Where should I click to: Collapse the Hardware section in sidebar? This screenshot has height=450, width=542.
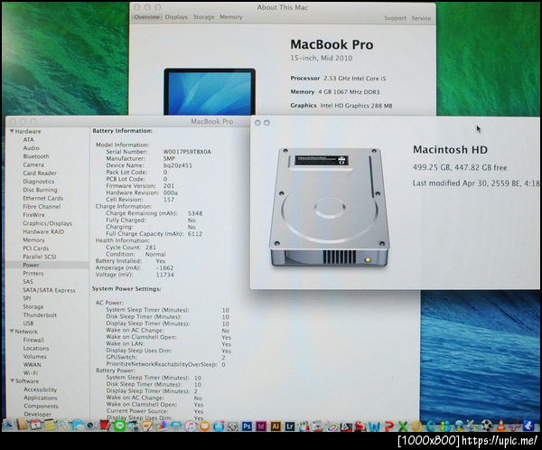[12, 131]
